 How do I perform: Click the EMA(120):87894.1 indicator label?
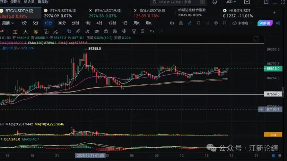click(42, 43)
